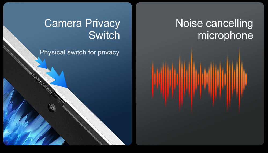The height and width of the screenshot is (153, 268).
Task: Click the open slot beside the privacy switch
Action: coord(59,99)
